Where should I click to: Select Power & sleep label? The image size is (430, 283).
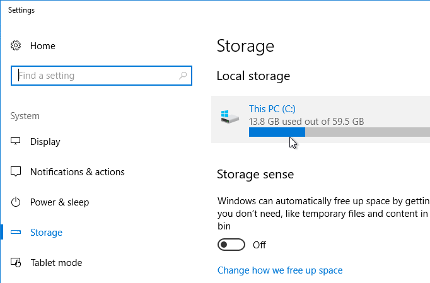(x=60, y=202)
